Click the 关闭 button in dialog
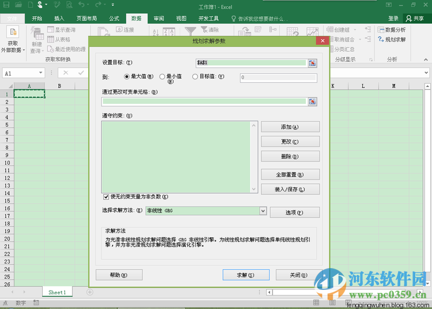The height and width of the screenshot is (309, 432). point(299,275)
